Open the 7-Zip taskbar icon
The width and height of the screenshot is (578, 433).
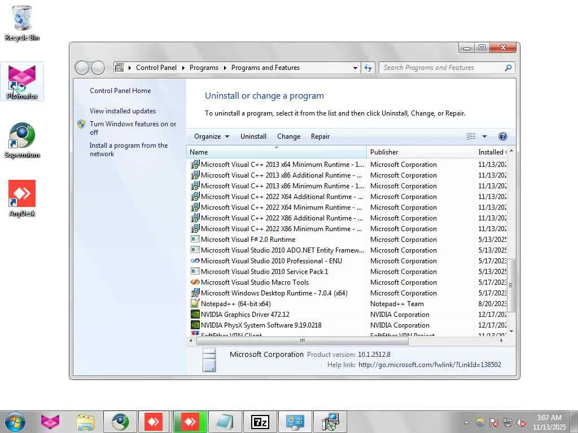click(260, 422)
